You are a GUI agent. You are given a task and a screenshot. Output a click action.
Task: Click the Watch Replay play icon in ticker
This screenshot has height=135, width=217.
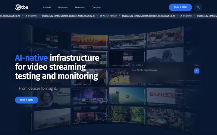(x=101, y=16)
